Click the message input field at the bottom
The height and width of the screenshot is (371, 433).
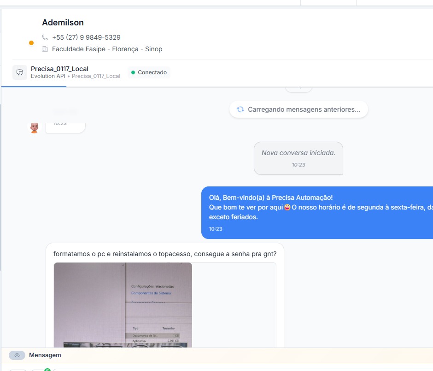tap(230, 369)
